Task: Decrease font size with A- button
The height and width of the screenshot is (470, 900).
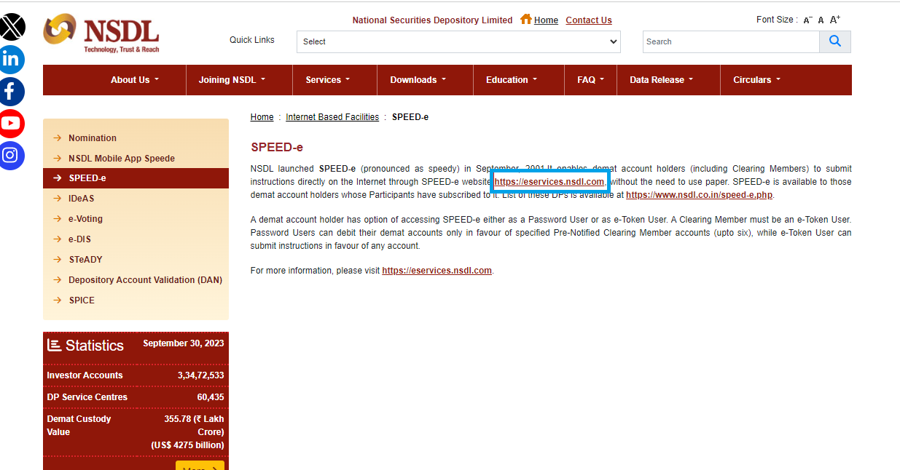Action: [x=807, y=20]
